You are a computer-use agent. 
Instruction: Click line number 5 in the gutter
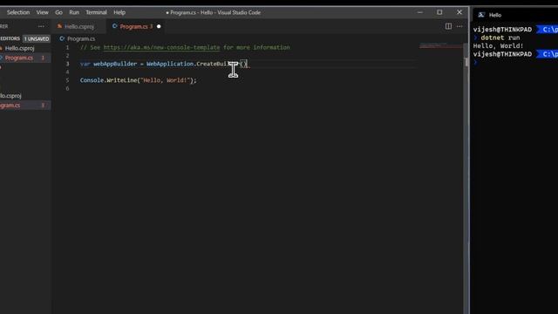[x=68, y=80]
